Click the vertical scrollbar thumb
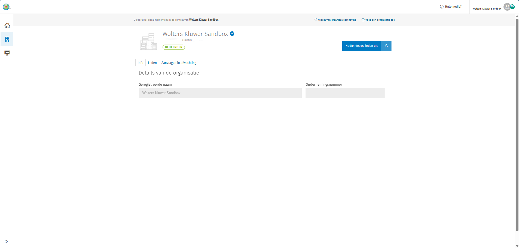 (517, 125)
